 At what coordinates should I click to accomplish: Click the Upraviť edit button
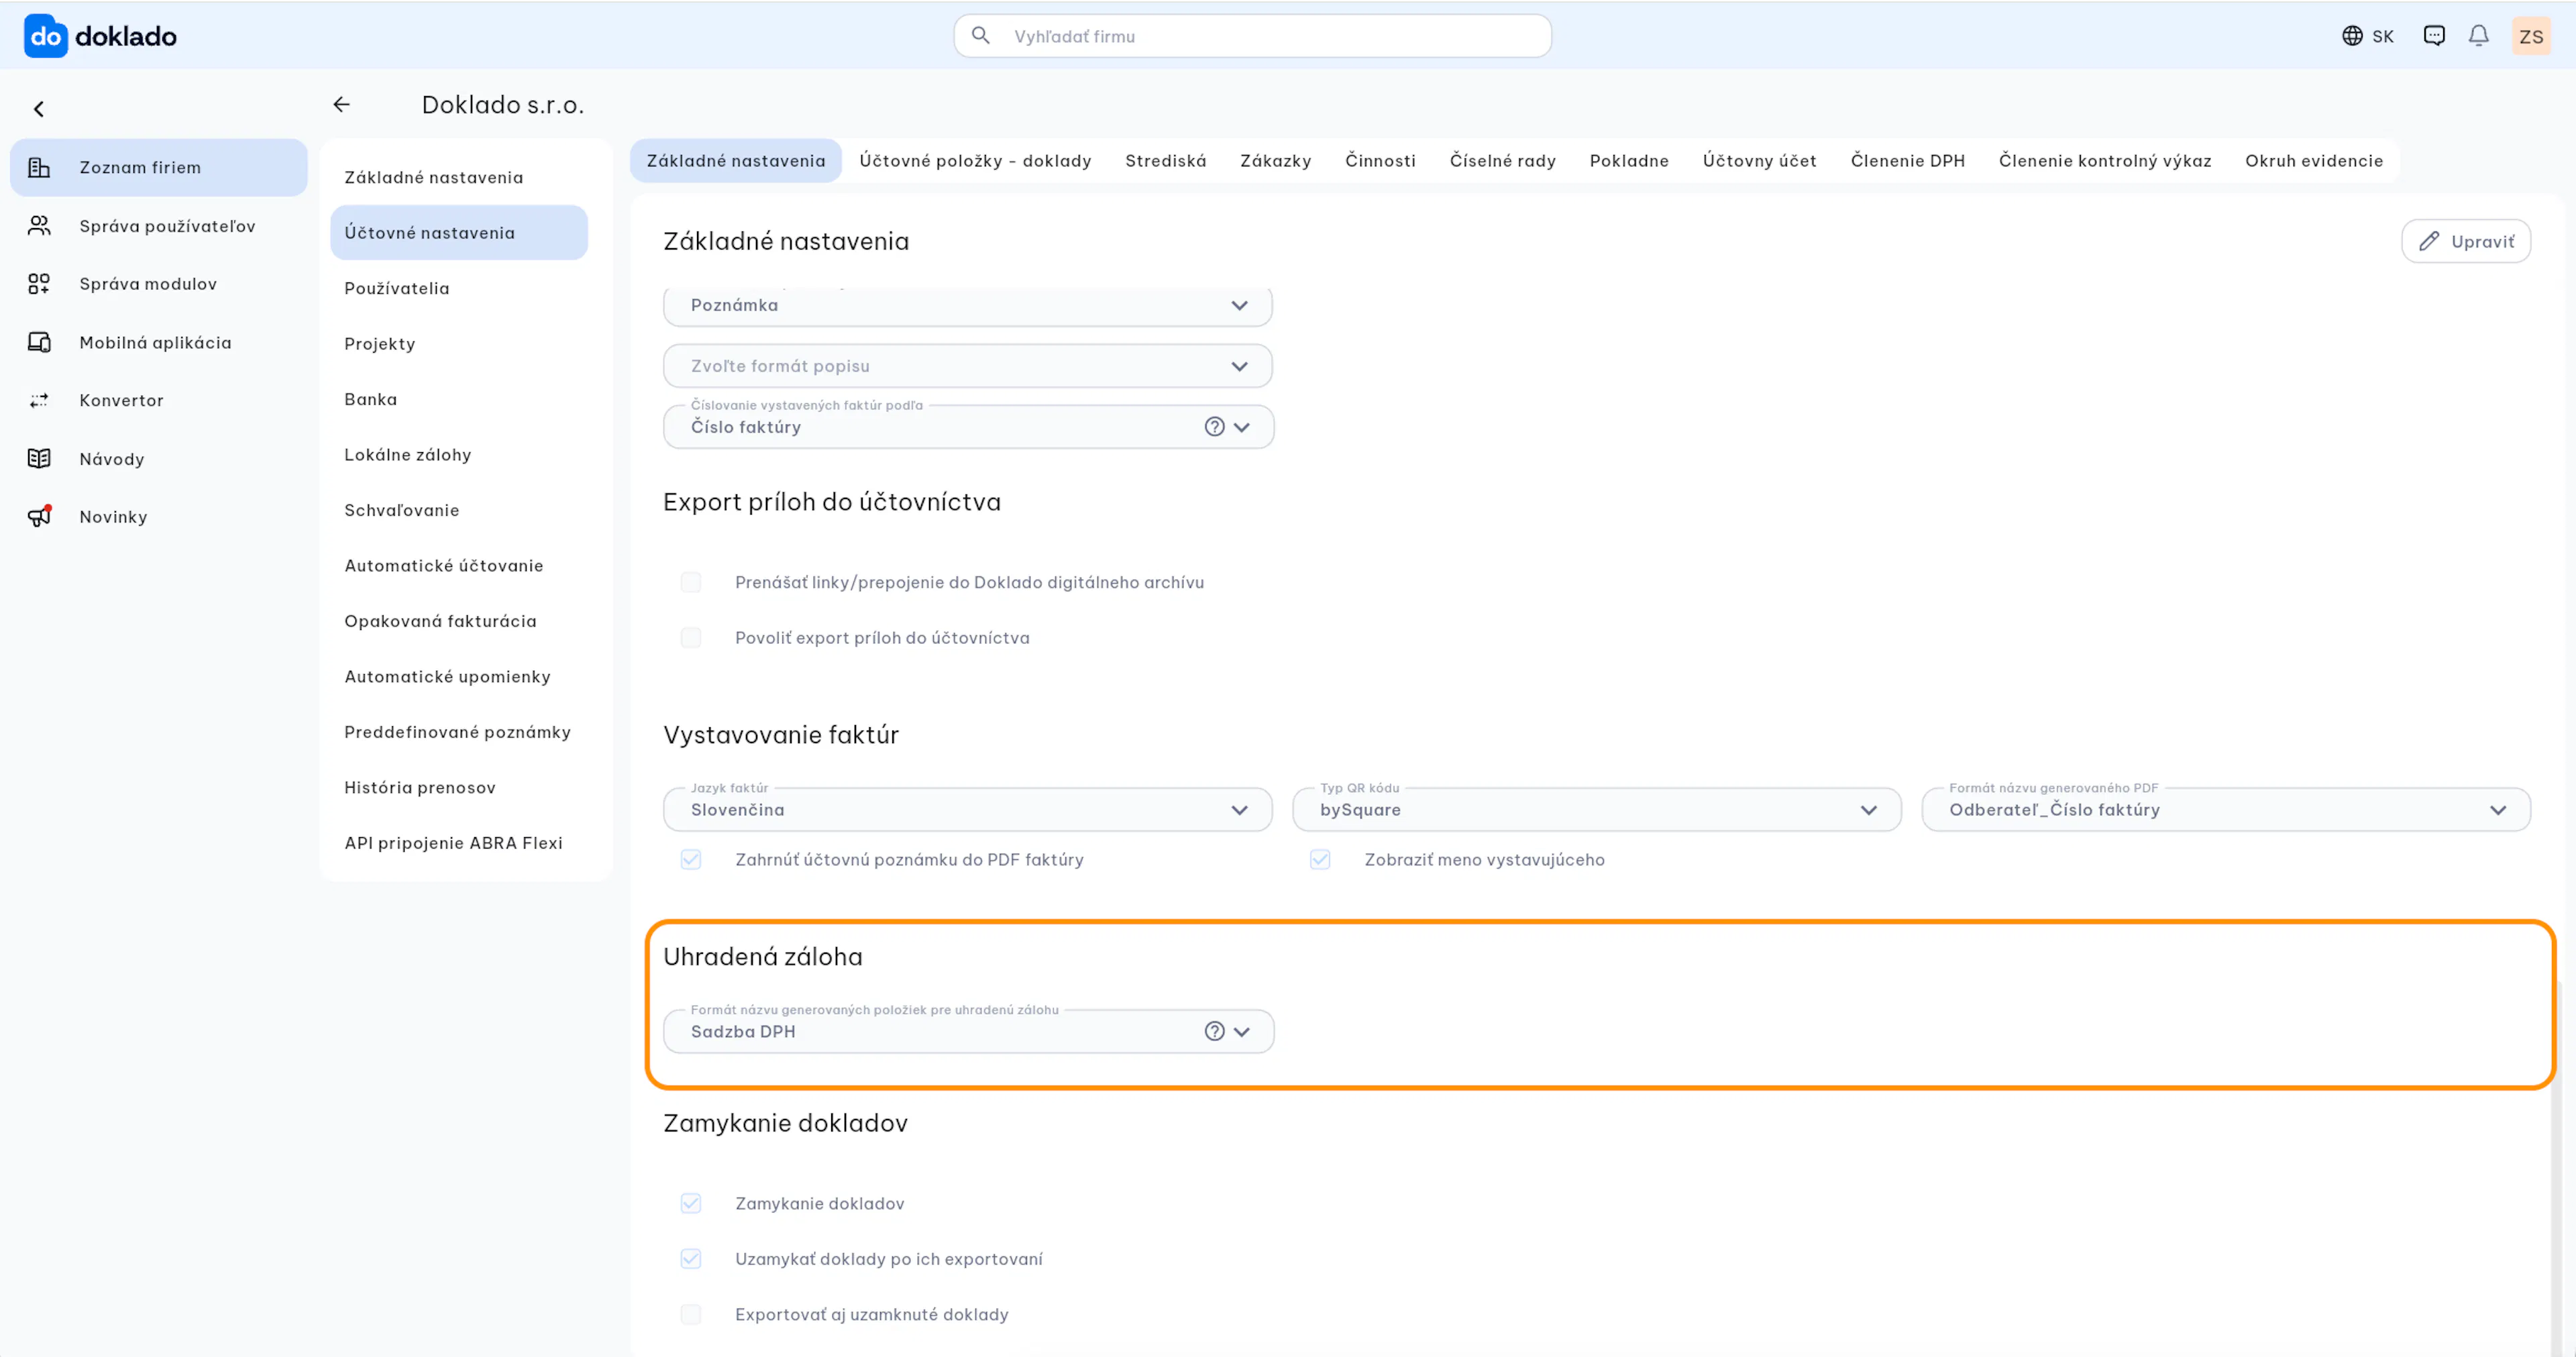point(2466,241)
